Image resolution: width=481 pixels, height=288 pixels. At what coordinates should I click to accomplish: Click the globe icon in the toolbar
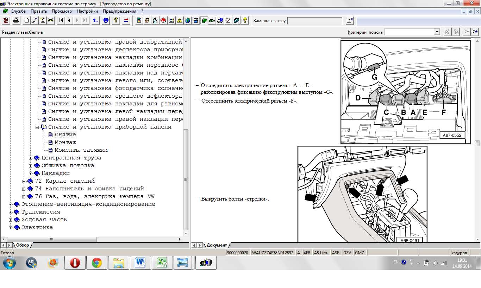point(187,20)
